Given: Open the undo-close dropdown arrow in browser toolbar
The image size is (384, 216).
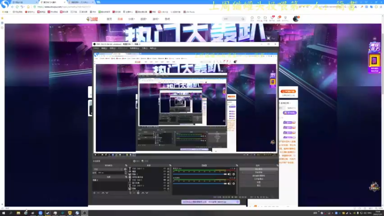Looking at the screenshot, I should [24, 7].
